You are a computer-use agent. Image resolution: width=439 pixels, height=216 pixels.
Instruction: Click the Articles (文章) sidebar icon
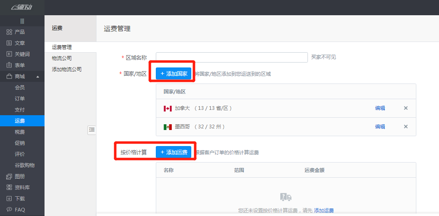tap(9, 43)
